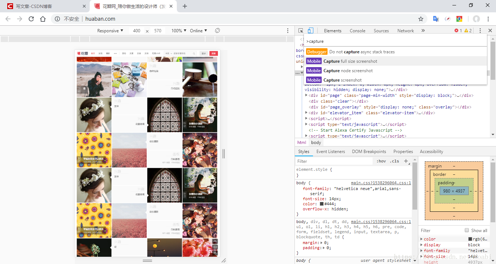Expand the div id="page" node
Screen dimensions: 496x264
306,95
